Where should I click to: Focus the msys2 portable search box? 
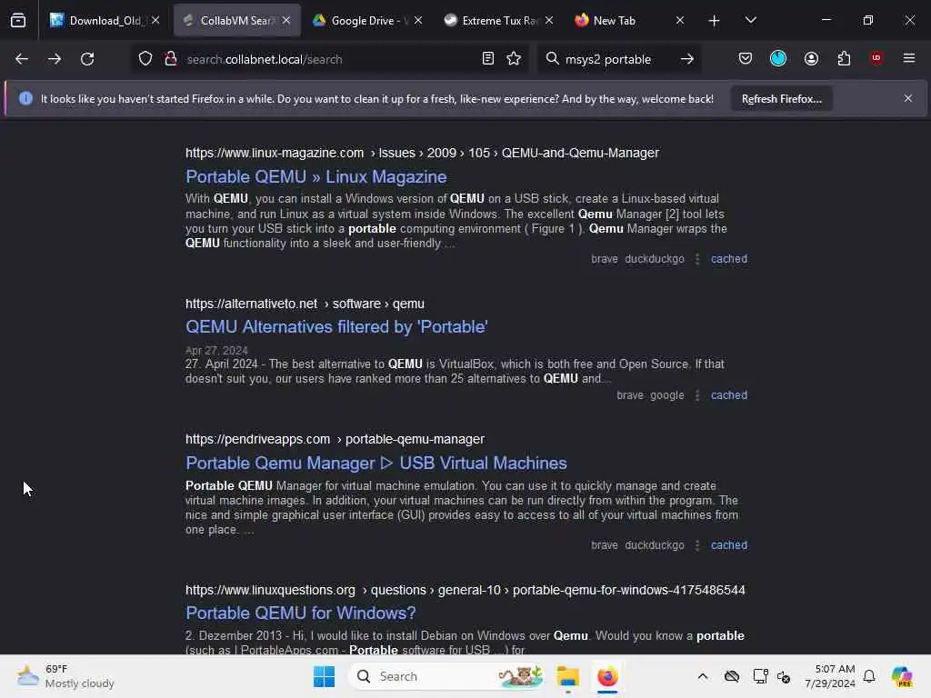coord(617,59)
